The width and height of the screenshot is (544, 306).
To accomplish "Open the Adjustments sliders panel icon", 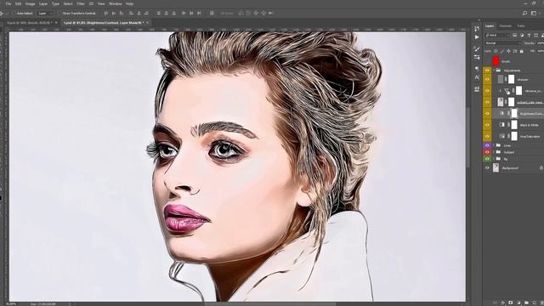I will tap(477, 57).
